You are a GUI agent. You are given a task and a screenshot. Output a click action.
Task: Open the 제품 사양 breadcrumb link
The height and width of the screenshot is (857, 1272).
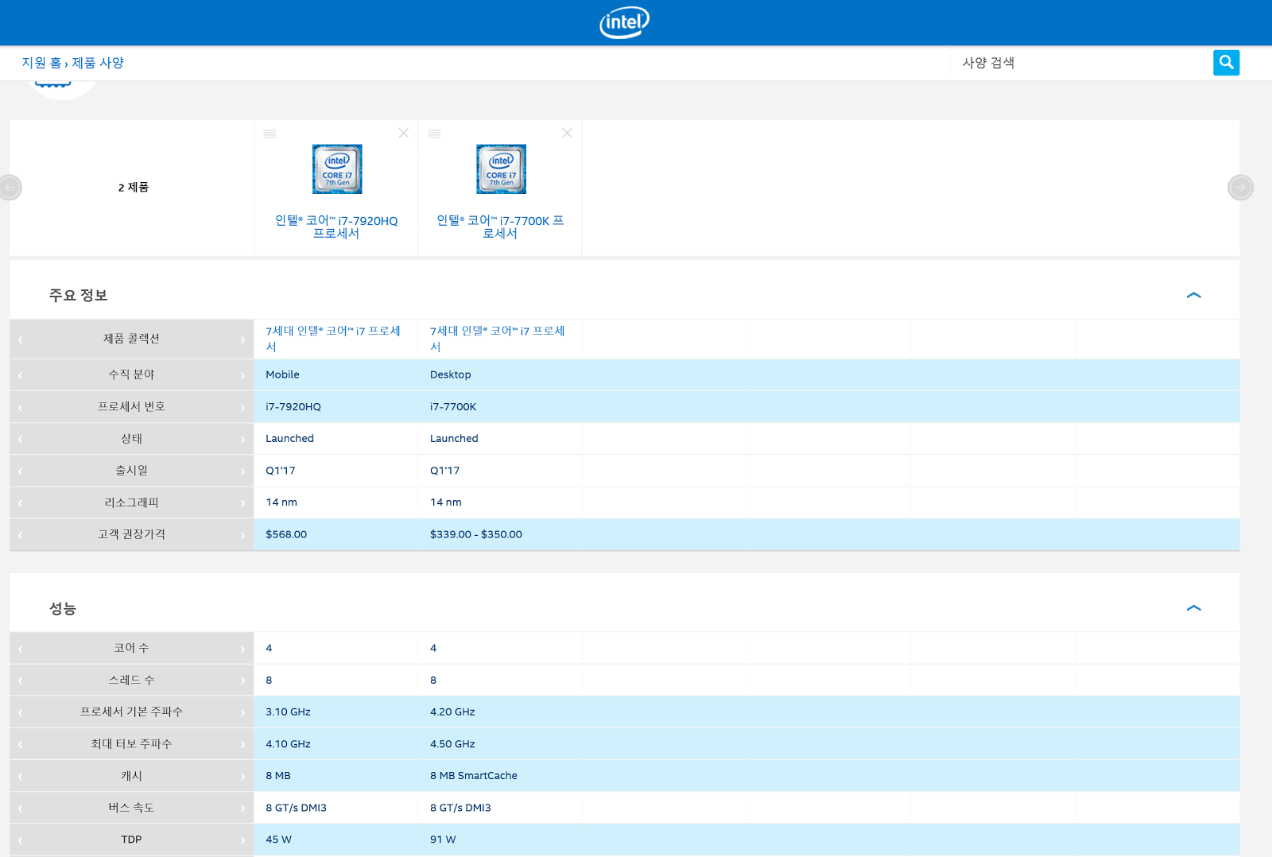click(98, 63)
